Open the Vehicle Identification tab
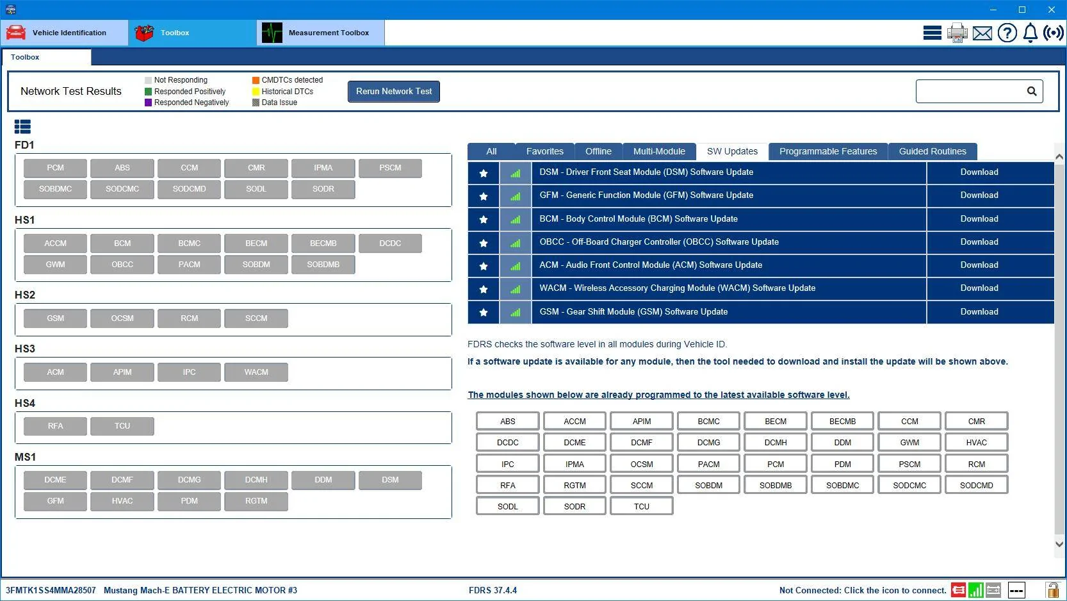 pyautogui.click(x=64, y=33)
